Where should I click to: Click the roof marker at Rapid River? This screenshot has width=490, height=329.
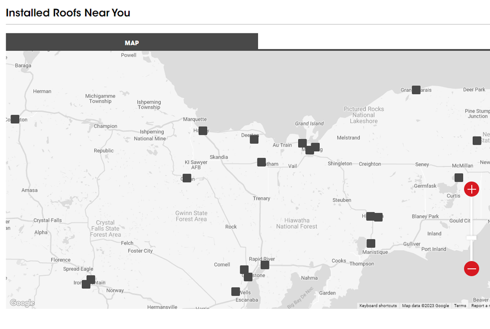coord(265,265)
